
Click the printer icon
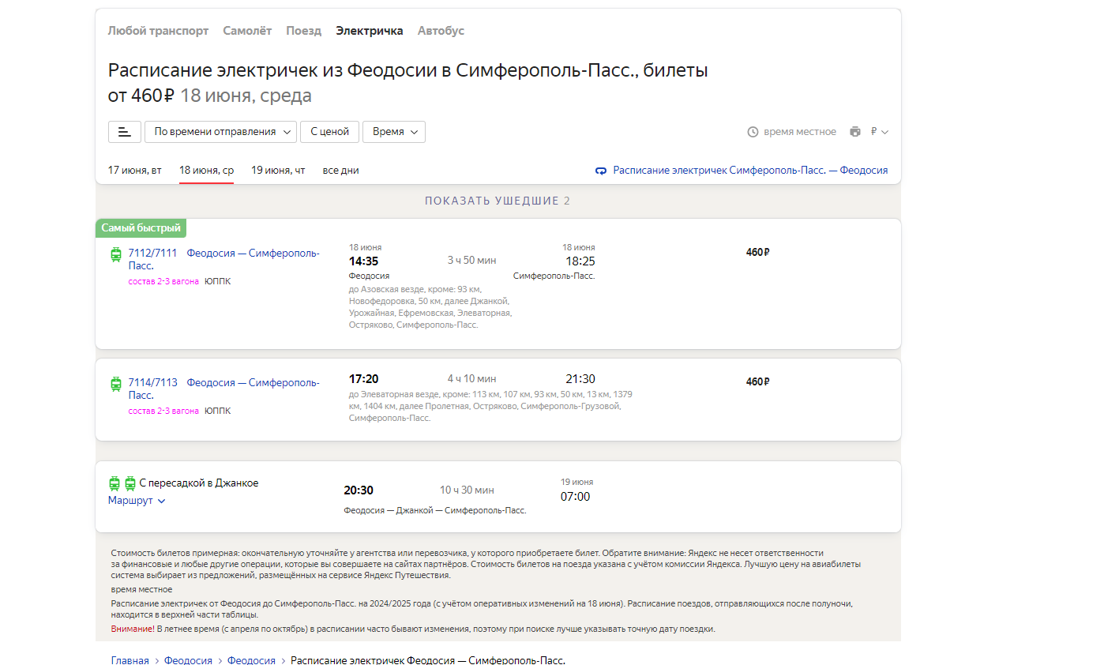[855, 132]
